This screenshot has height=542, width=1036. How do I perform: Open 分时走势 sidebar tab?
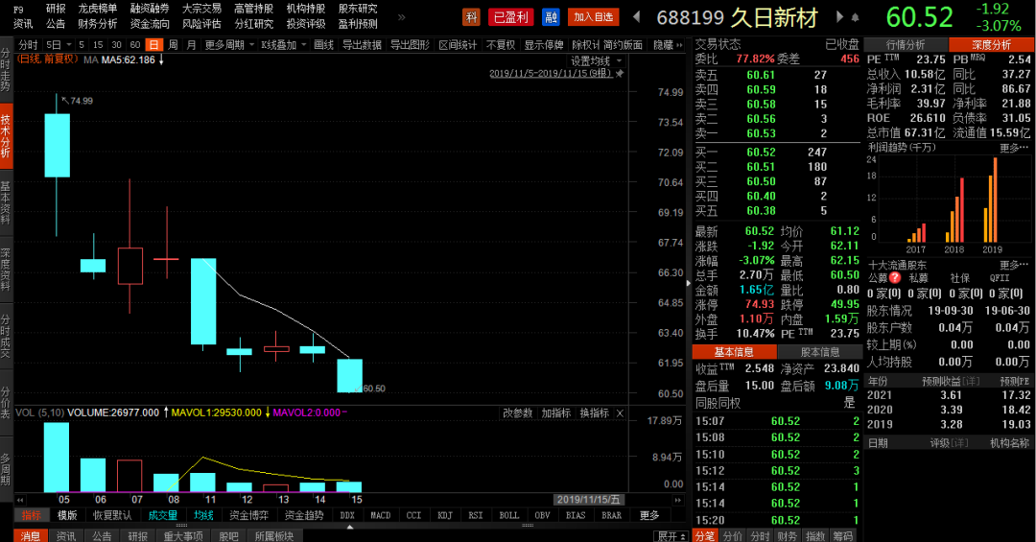tap(6, 69)
